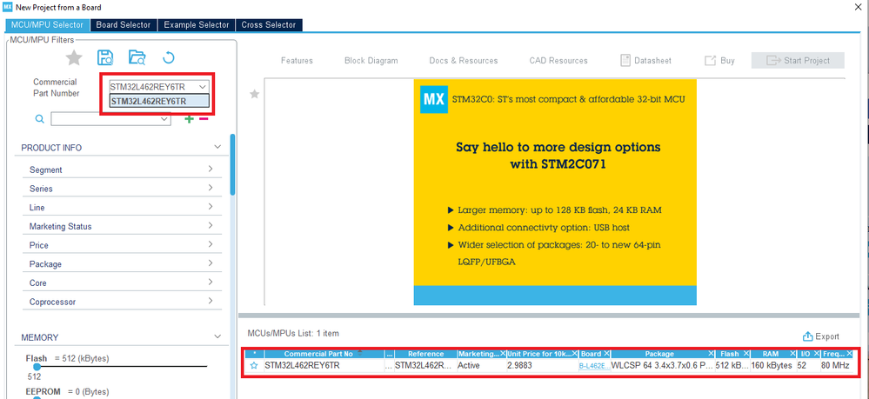Open the Features view

pos(297,60)
